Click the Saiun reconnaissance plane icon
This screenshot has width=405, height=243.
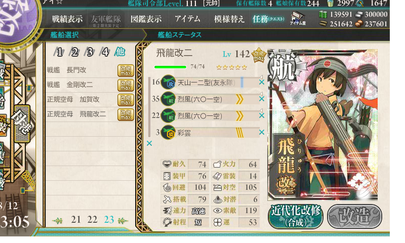pos(168,133)
